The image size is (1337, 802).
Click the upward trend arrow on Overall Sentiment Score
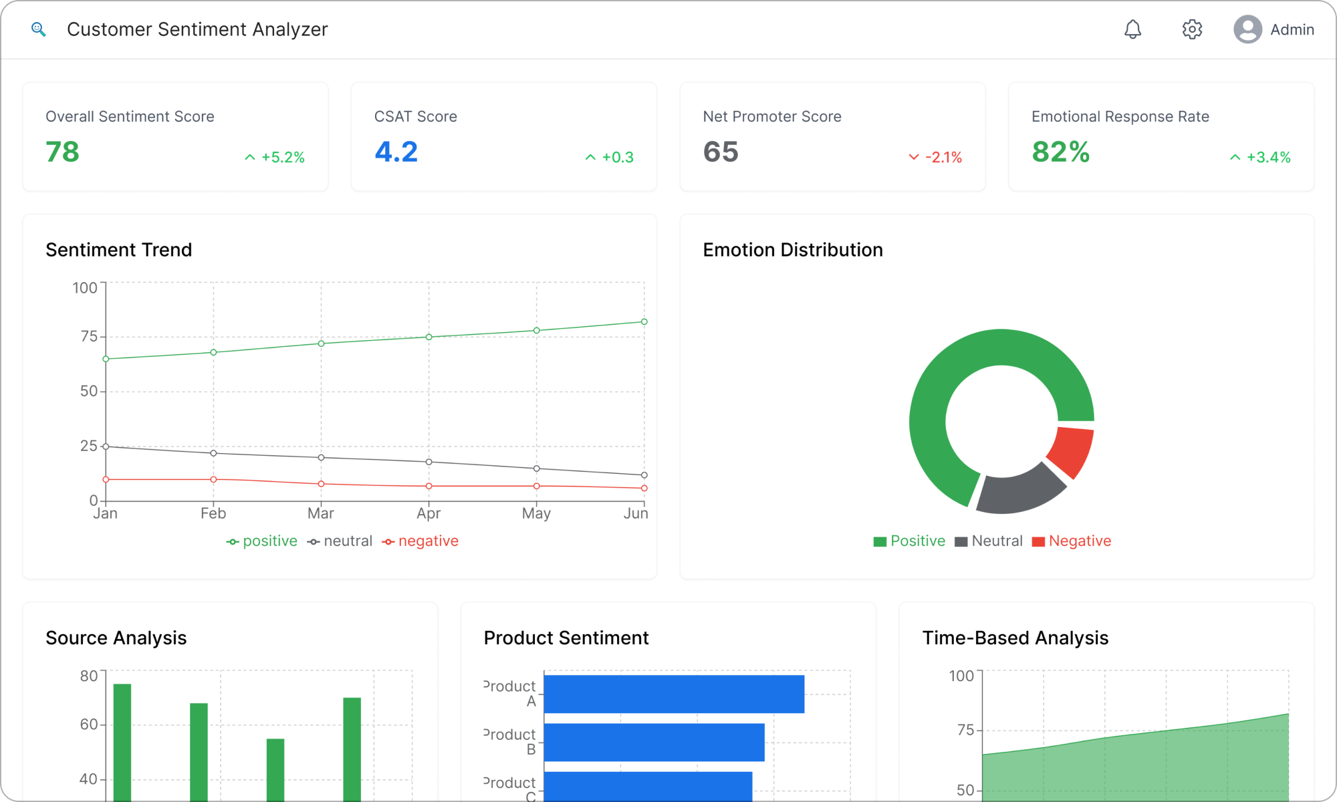(x=250, y=156)
